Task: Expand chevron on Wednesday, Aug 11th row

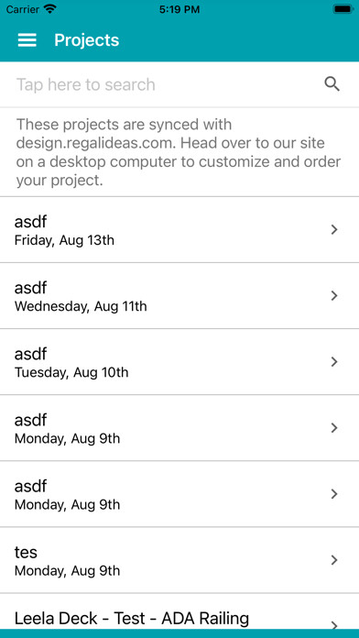Action: [334, 296]
